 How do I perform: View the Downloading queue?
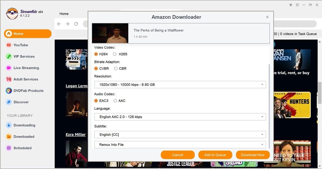pyautogui.click(x=24, y=125)
